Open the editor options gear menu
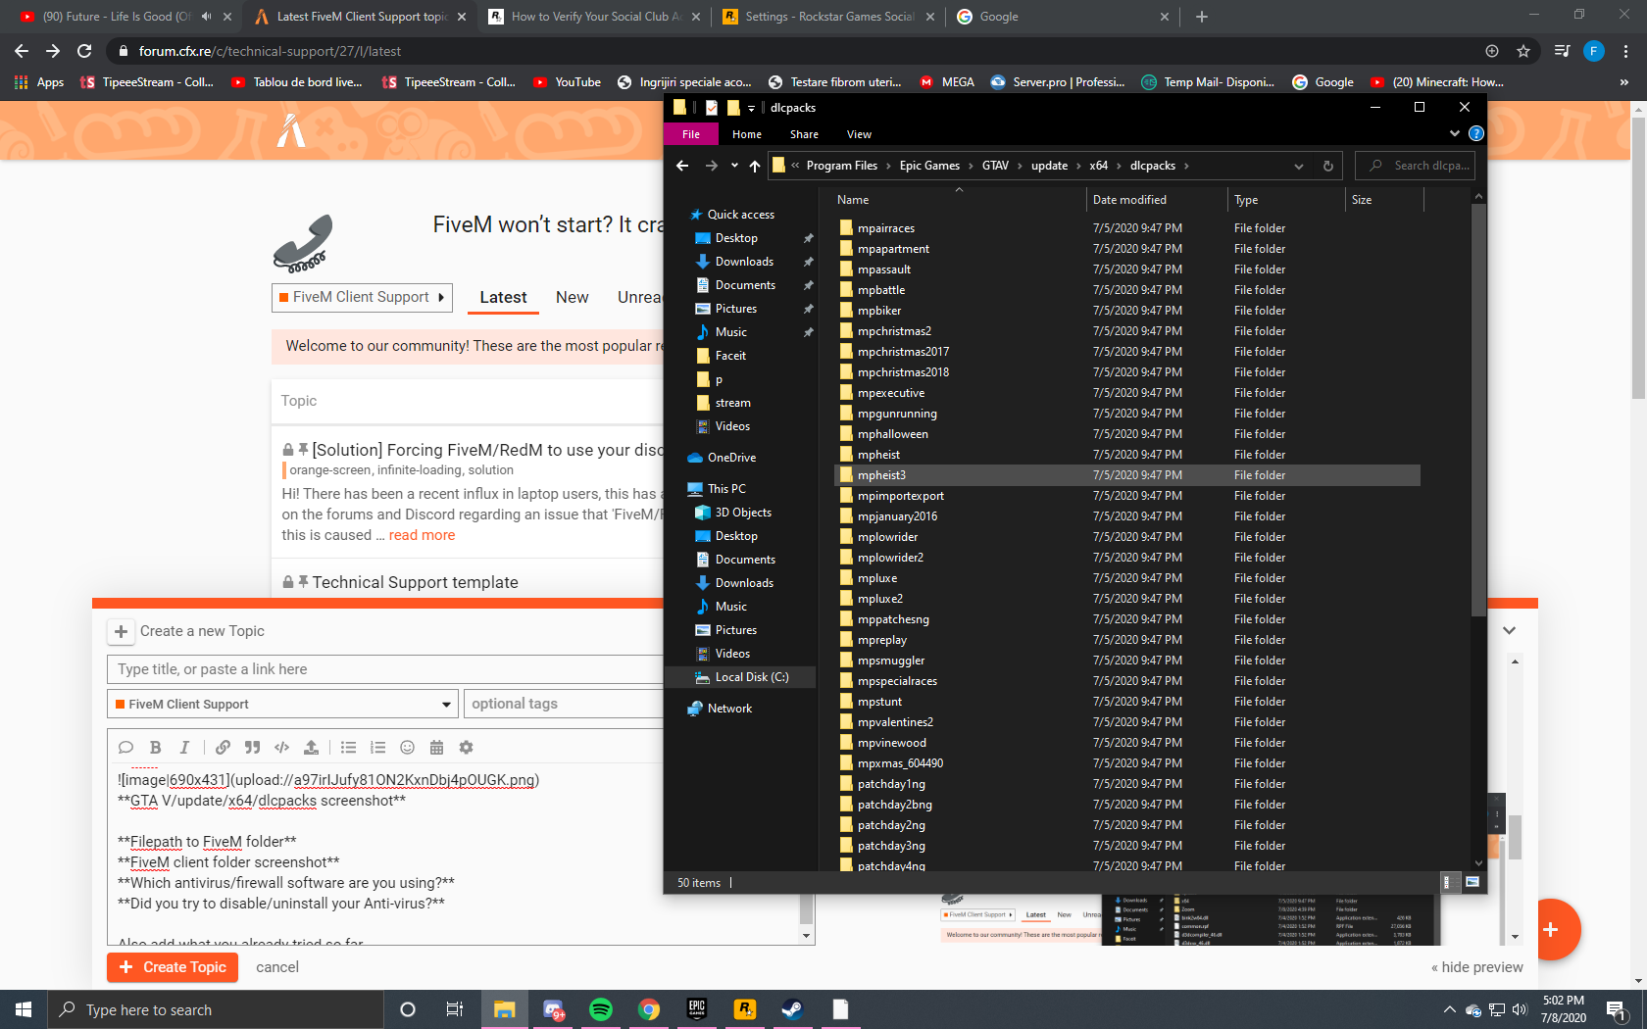Screen dimensions: 1647x1029 466,748
